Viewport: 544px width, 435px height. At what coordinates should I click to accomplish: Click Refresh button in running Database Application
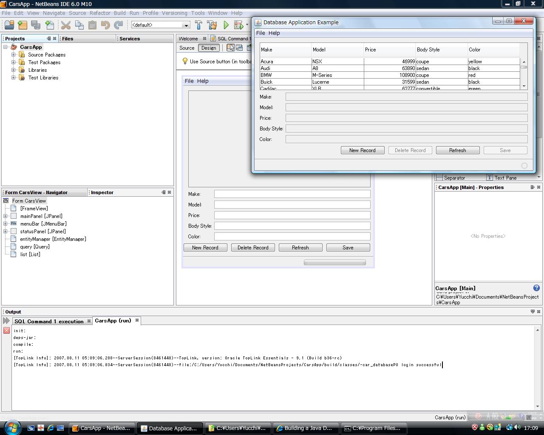(x=457, y=150)
